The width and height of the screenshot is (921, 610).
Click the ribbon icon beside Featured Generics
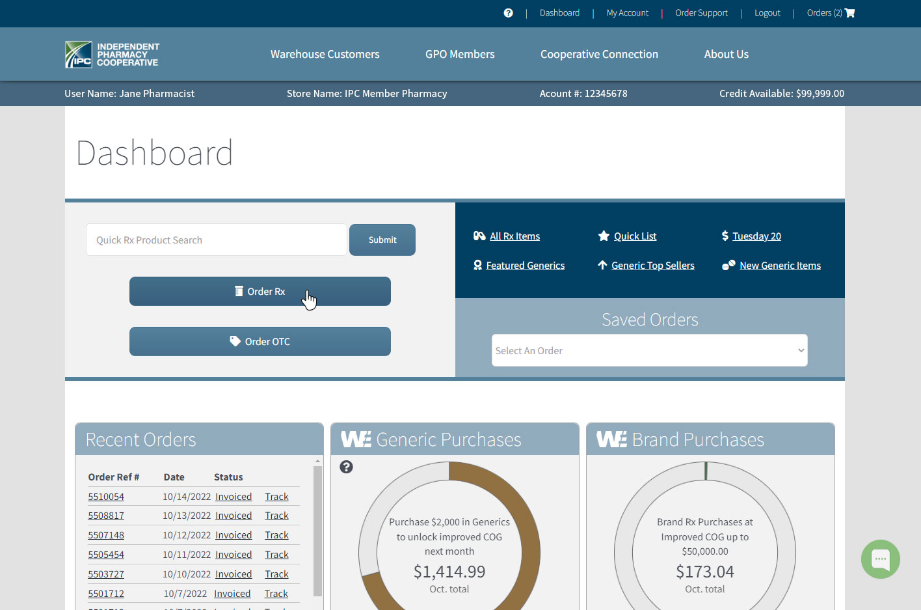pyautogui.click(x=478, y=265)
